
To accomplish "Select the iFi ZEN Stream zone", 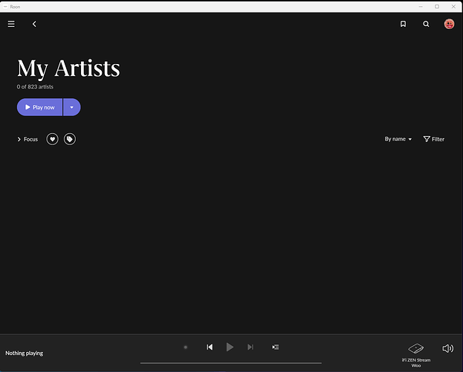I will click(416, 355).
